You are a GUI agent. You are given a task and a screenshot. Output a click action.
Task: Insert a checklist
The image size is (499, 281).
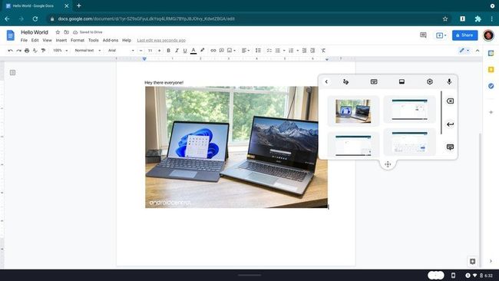[x=269, y=51]
